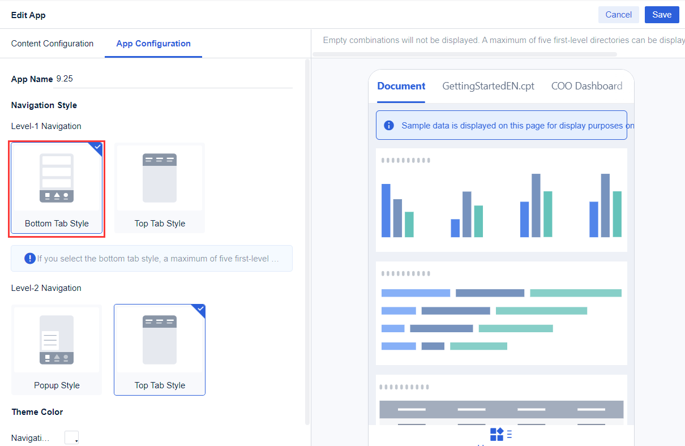Click the Cancel button
Image resolution: width=685 pixels, height=446 pixels.
[618, 15]
